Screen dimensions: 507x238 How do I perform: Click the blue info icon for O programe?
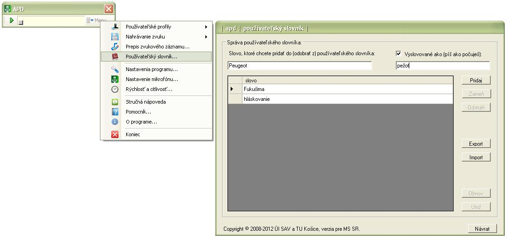[115, 122]
